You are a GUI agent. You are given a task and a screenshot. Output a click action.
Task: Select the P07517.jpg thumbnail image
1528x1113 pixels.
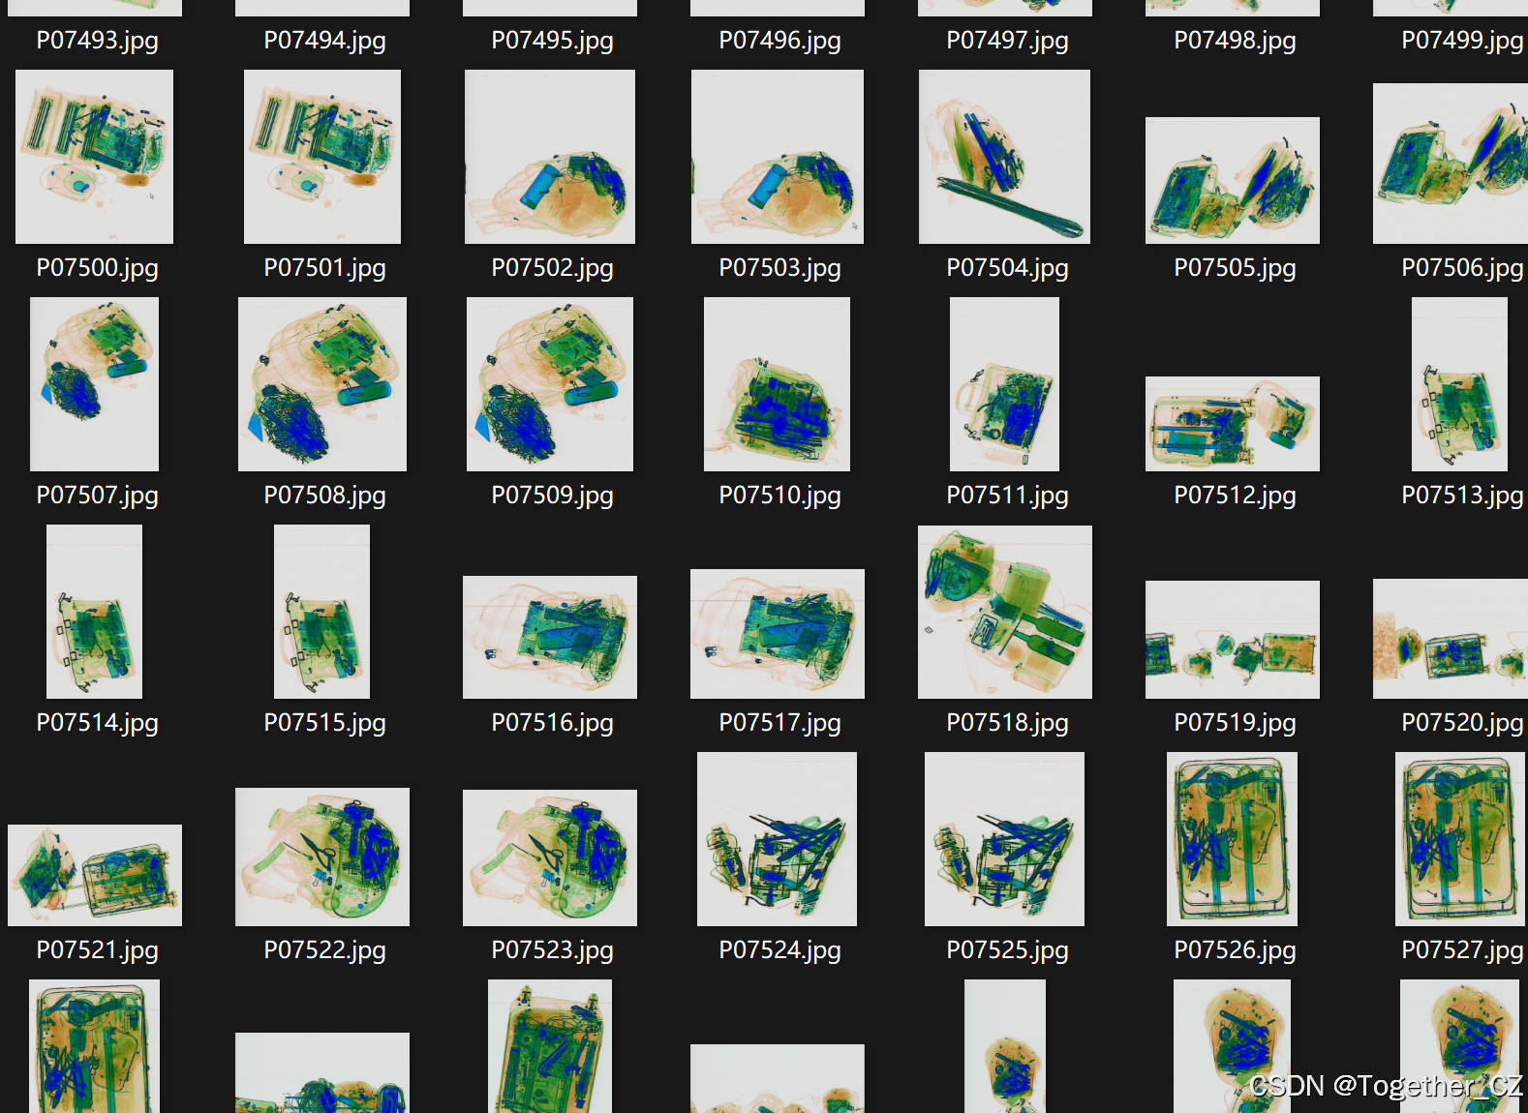pyautogui.click(x=778, y=634)
